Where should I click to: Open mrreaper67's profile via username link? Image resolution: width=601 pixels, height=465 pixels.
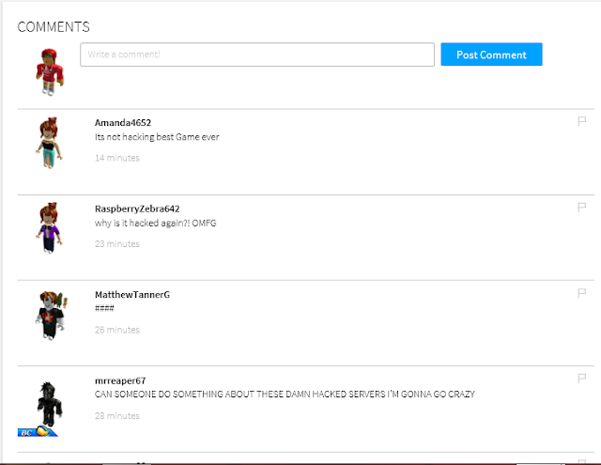tap(120, 380)
